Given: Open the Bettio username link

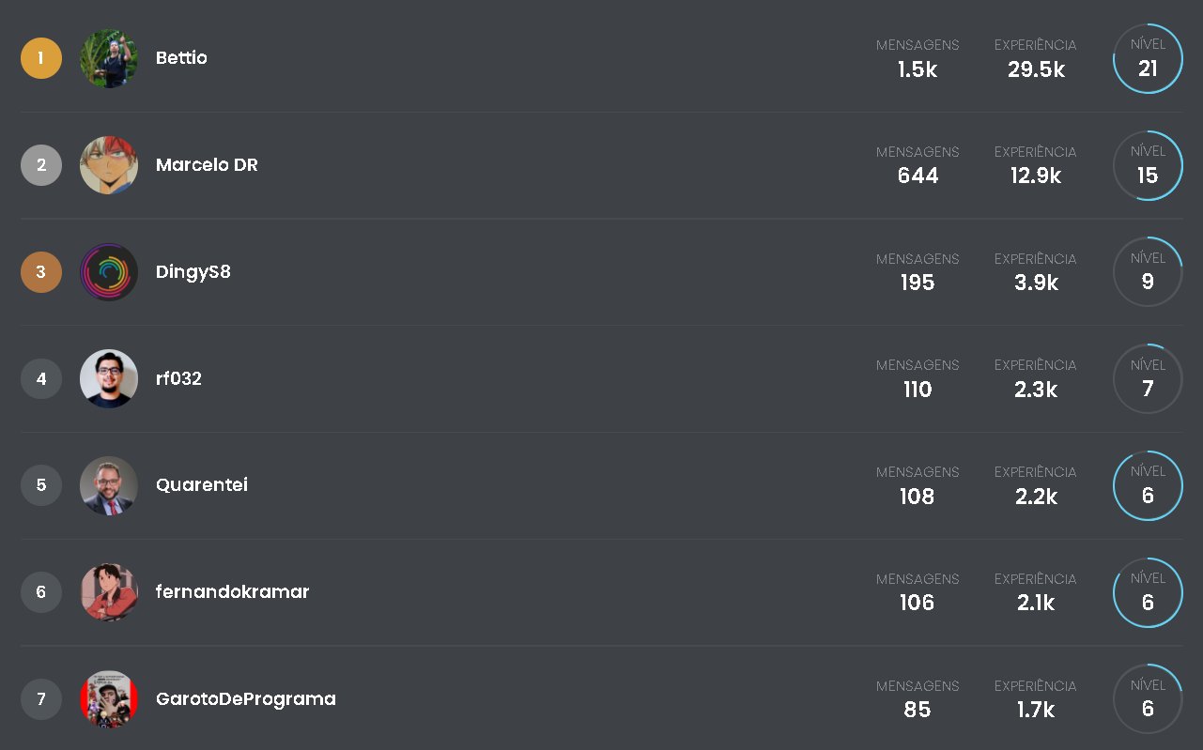Looking at the screenshot, I should tap(181, 58).
